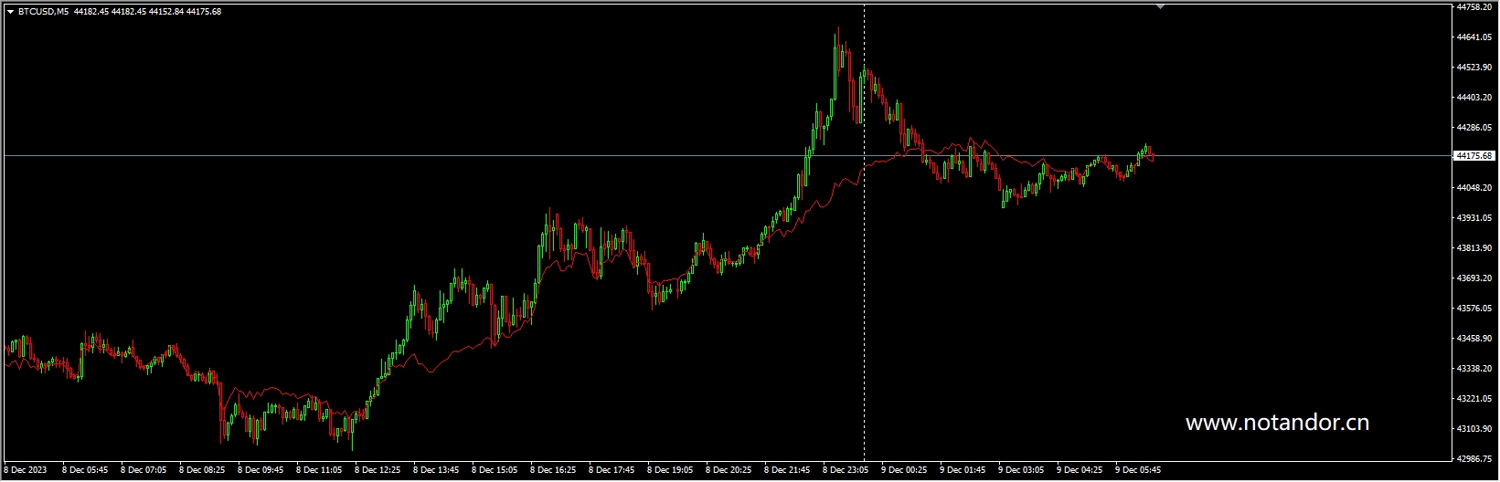
Task: Click time label 8 Dec 23:05
Action: [x=846, y=471]
